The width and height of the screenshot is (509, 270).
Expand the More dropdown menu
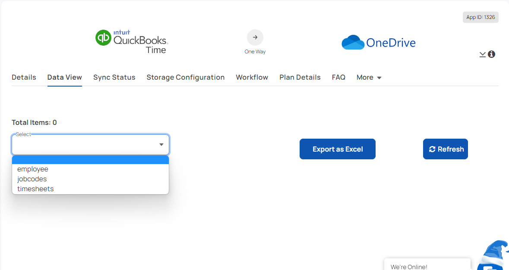tap(369, 78)
